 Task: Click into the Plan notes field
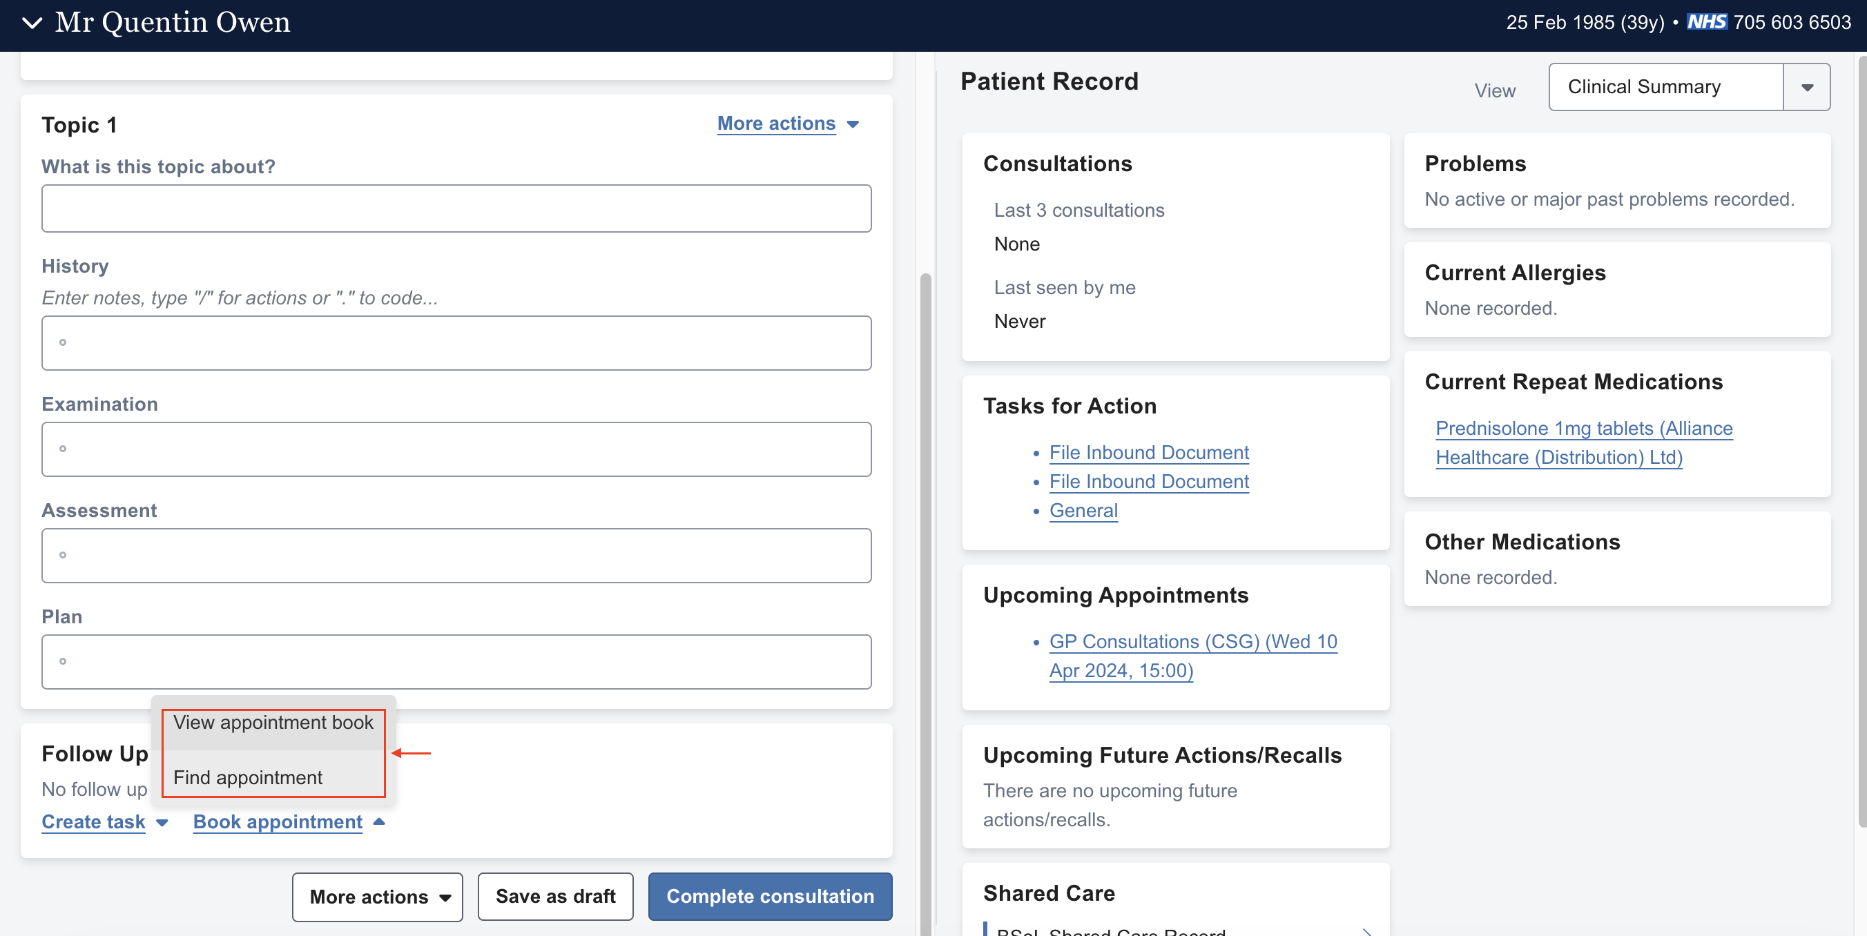tap(456, 661)
